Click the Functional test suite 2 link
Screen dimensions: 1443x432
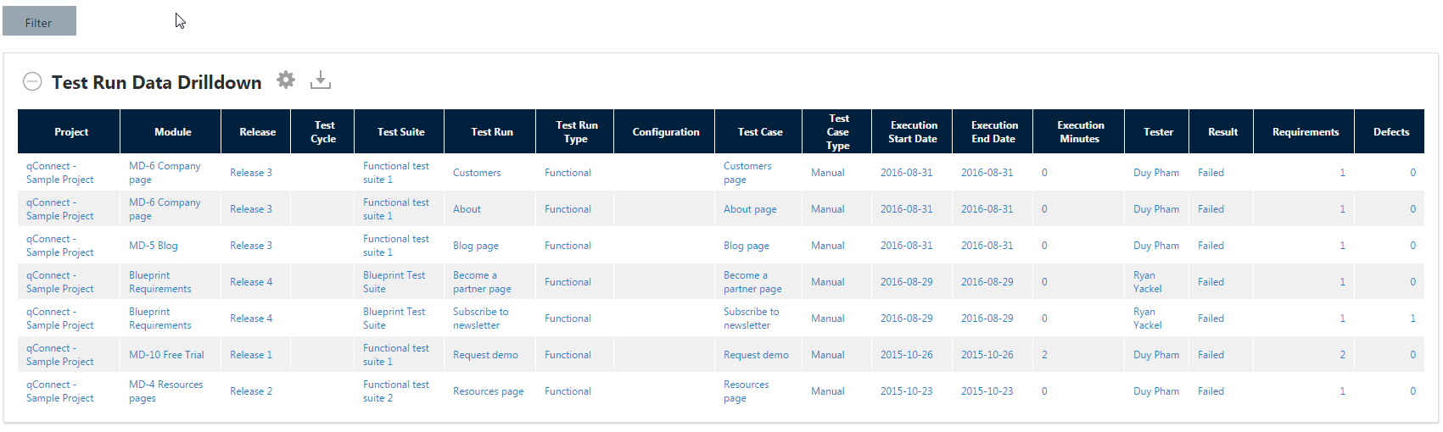tap(395, 391)
